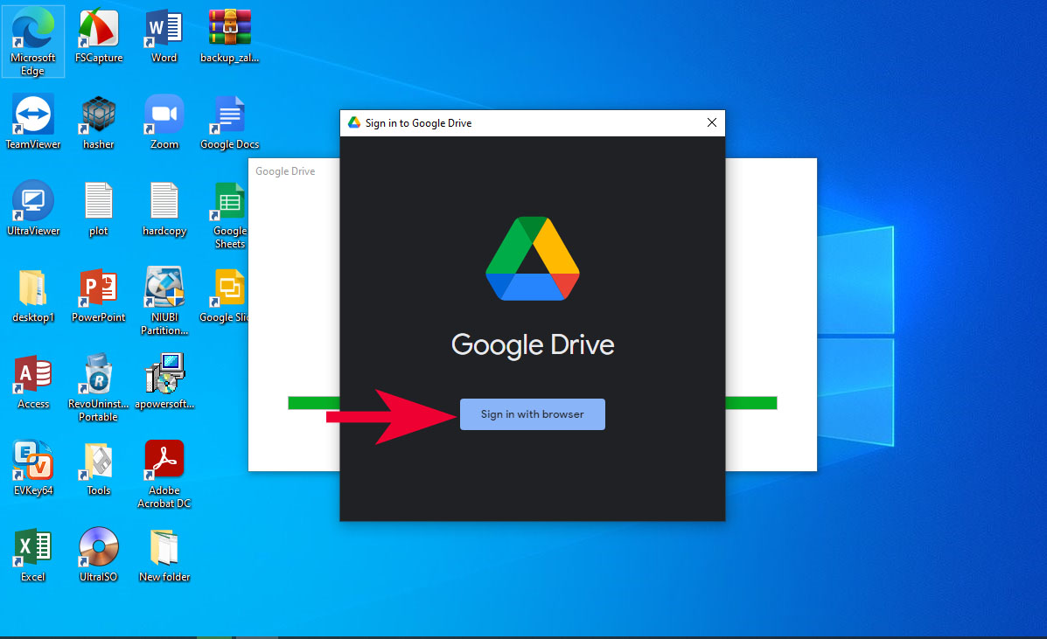1047x639 pixels.
Task: Click the Google Drive installer window title text
Action: [x=285, y=171]
